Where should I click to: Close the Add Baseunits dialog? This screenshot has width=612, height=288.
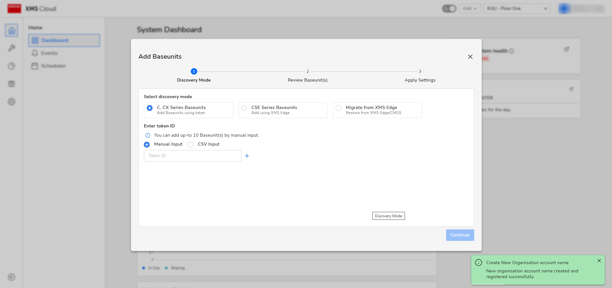(470, 57)
